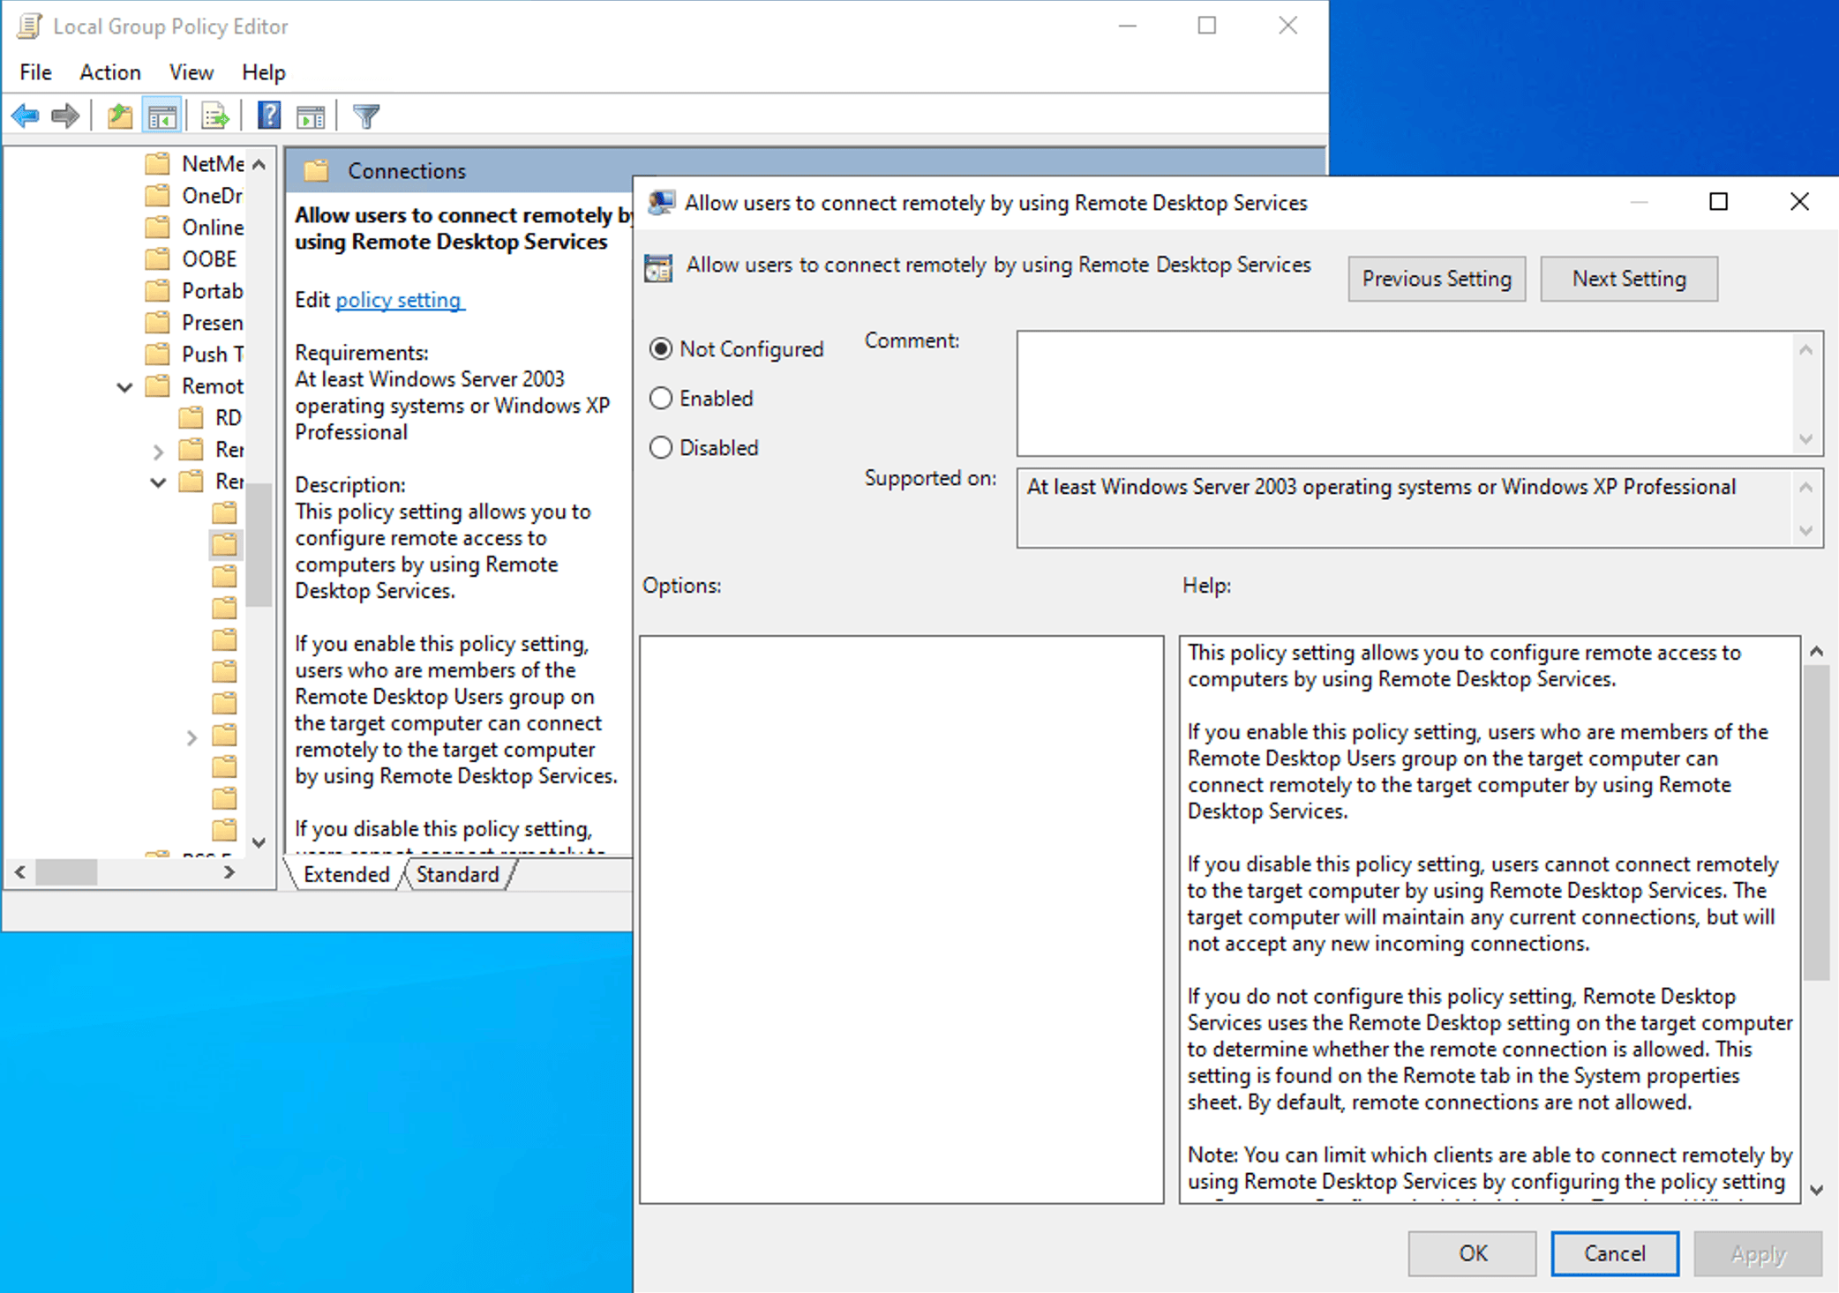Click the Up one level folder icon
The width and height of the screenshot is (1839, 1293).
[120, 115]
